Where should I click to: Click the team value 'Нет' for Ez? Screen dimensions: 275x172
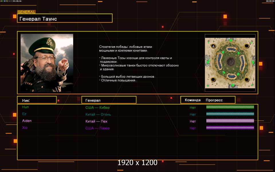tap(193, 114)
